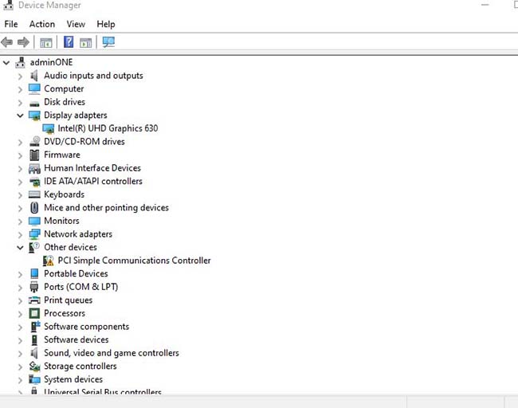Viewport: 518px width, 408px height.
Task: Click the Storage controllers icon
Action: click(34, 366)
